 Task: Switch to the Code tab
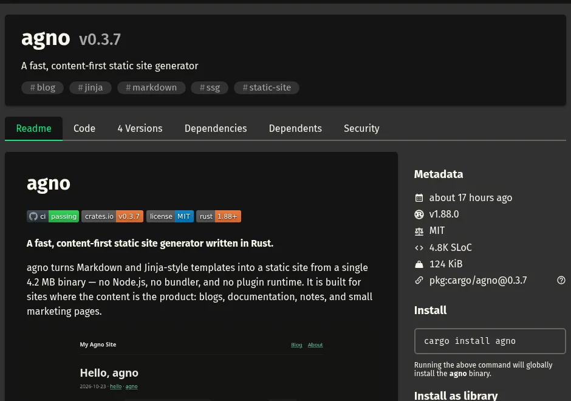tap(84, 129)
